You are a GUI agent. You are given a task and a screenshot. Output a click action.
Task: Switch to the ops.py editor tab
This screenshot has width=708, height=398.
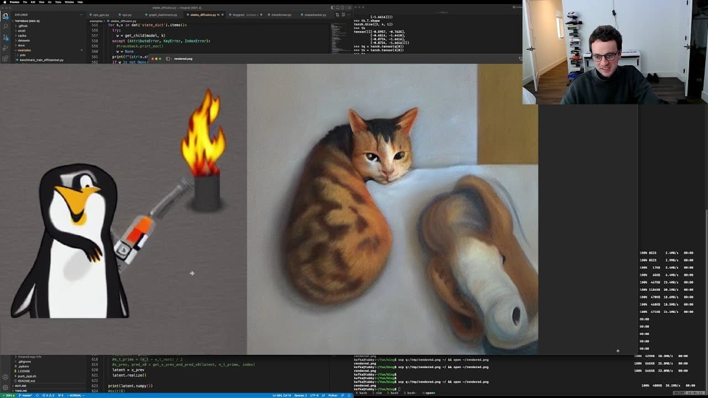coord(127,15)
